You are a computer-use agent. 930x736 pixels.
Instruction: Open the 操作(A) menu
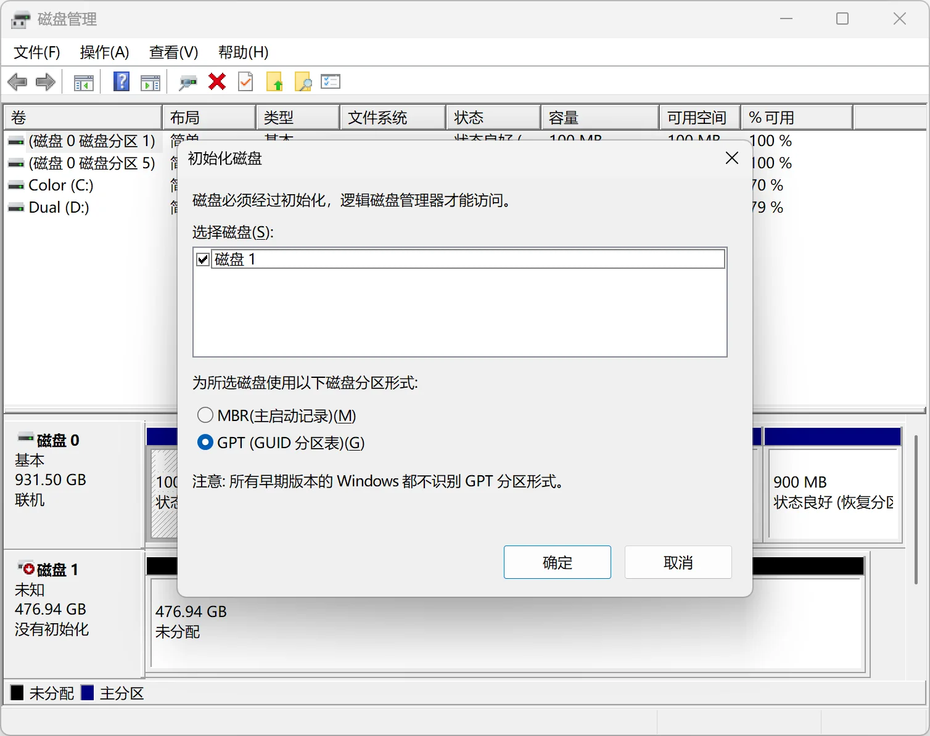click(105, 52)
